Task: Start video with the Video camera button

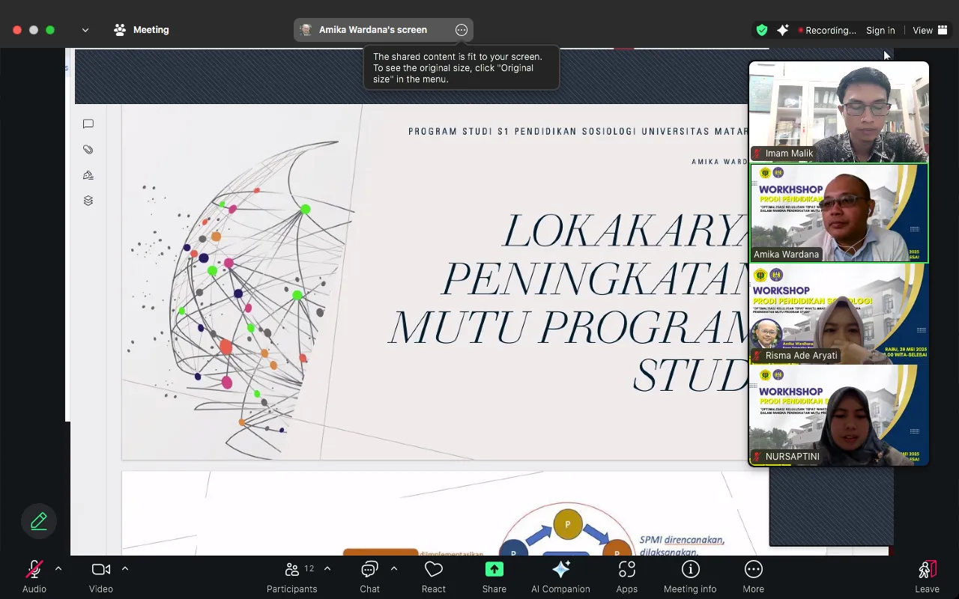Action: click(101, 576)
